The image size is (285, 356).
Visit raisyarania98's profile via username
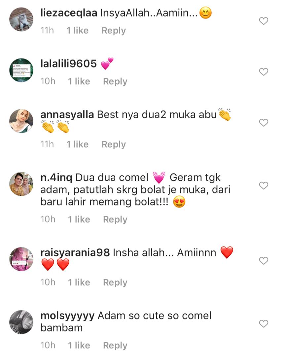pos(75,253)
